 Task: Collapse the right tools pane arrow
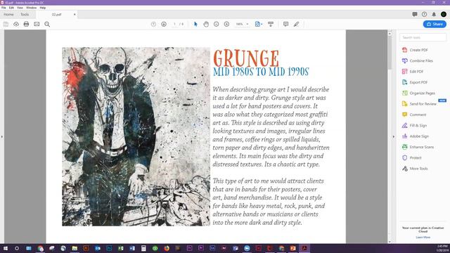click(394, 136)
